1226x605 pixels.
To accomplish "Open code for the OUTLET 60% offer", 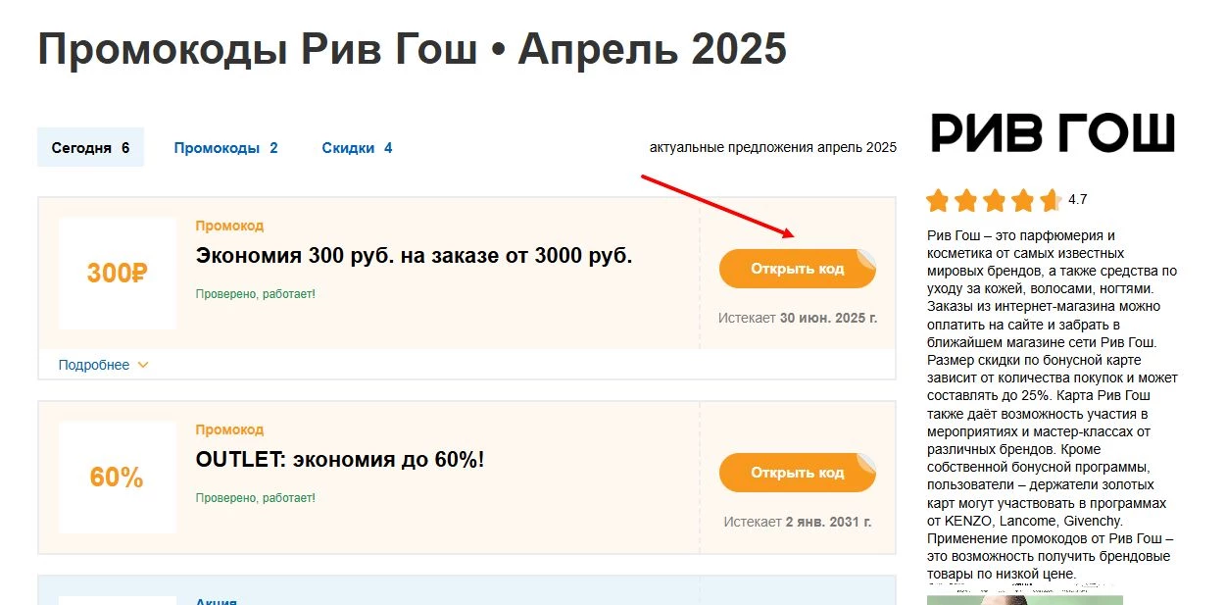I will click(797, 473).
